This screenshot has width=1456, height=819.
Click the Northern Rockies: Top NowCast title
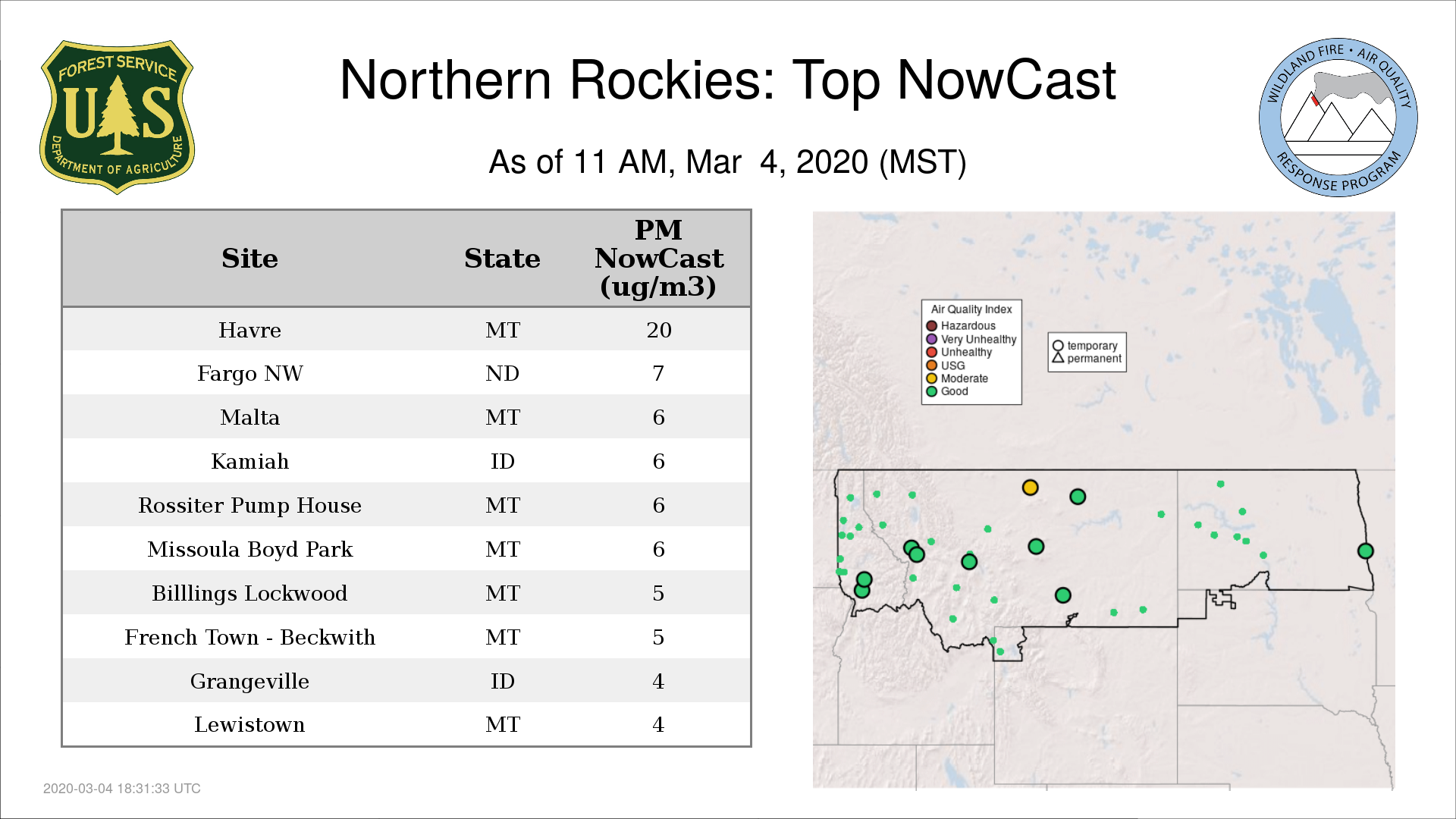point(727,80)
